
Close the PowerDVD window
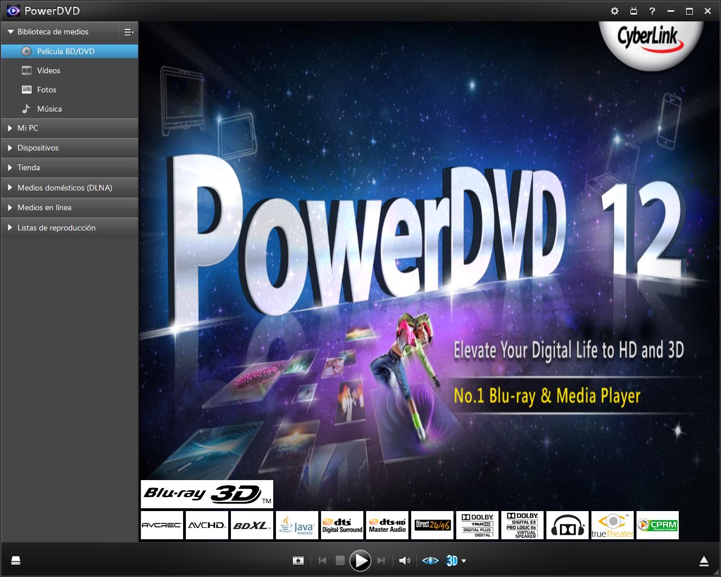tap(707, 11)
